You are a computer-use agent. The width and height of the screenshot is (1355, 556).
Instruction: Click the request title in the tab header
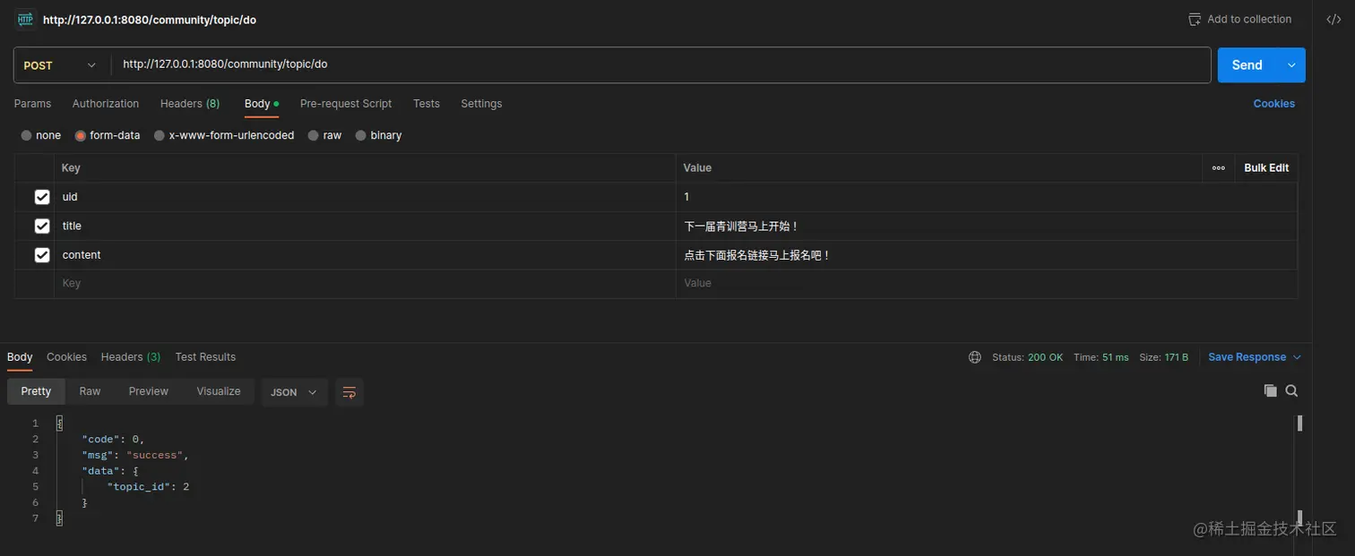pyautogui.click(x=150, y=20)
